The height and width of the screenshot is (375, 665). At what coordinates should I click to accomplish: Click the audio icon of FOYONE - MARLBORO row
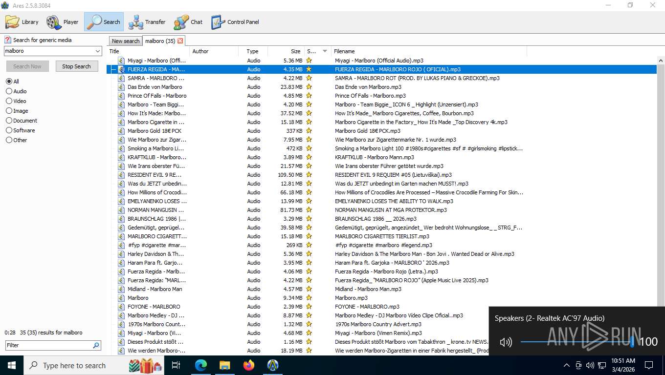(x=121, y=307)
